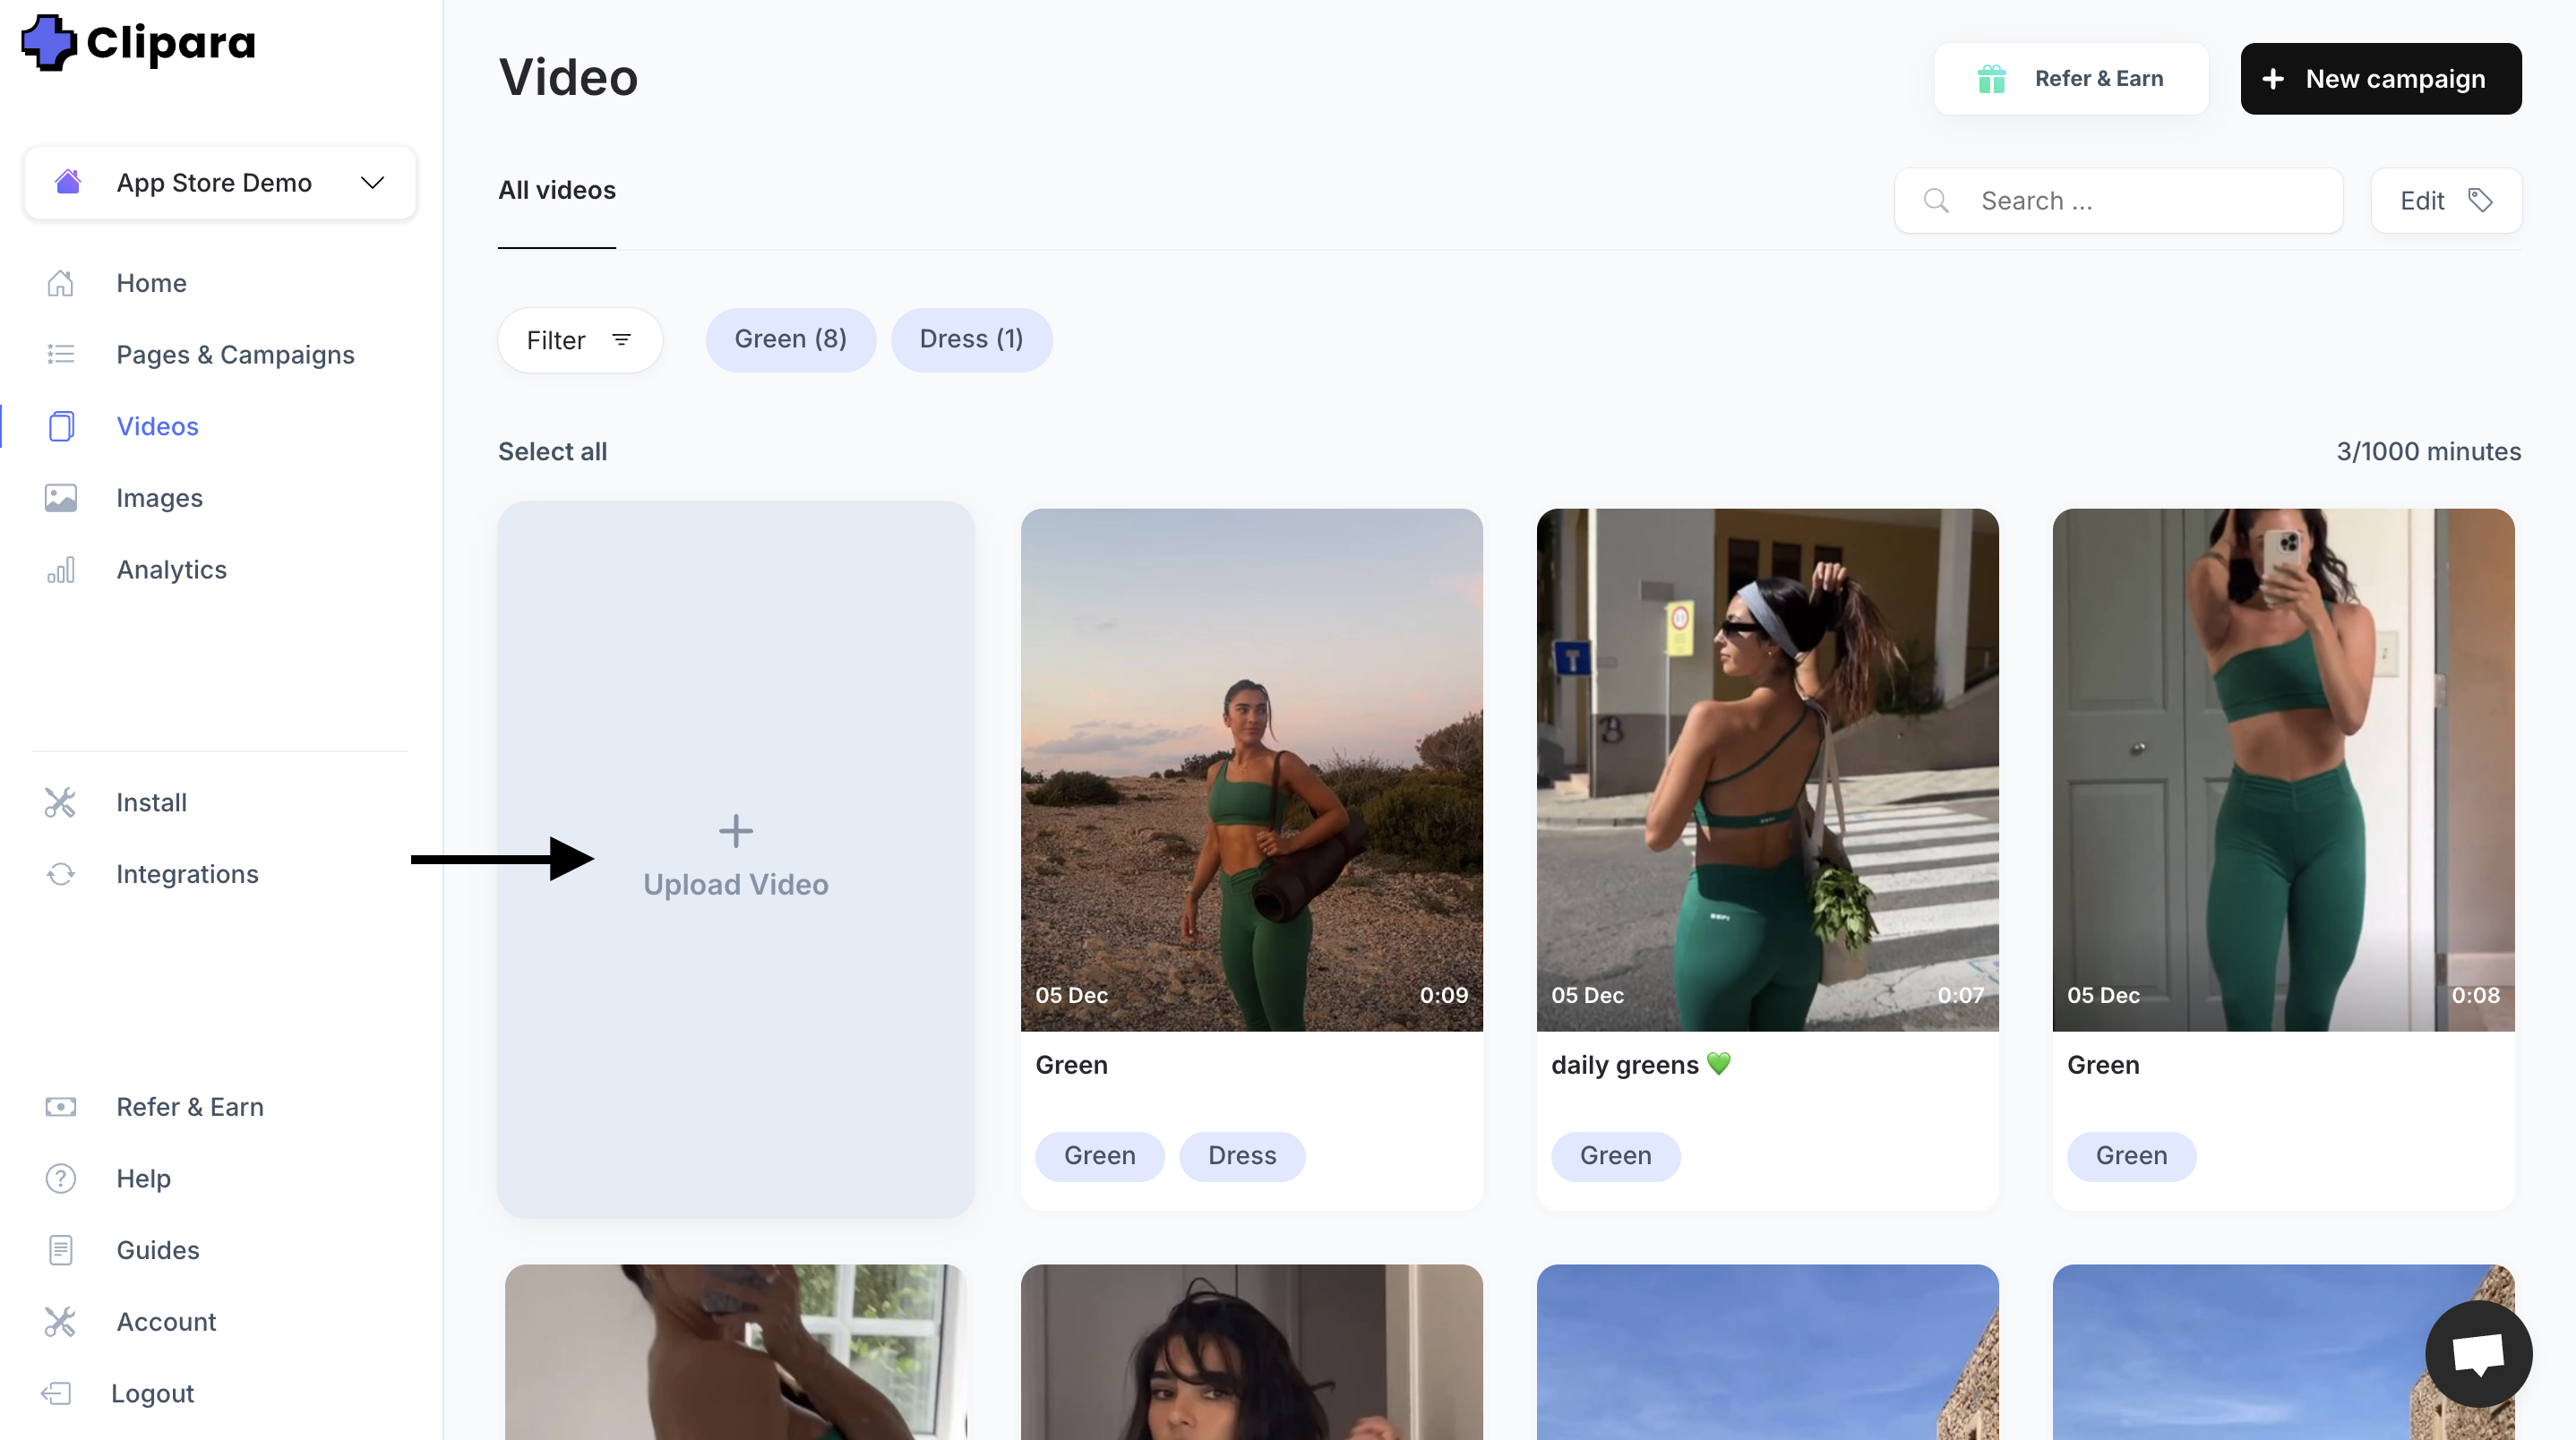Viewport: 2576px width, 1440px height.
Task: Select the All videos tab
Action: 557,190
